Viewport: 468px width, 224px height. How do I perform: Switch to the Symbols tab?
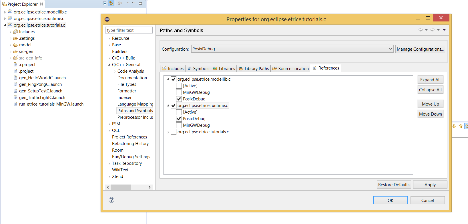(198, 68)
